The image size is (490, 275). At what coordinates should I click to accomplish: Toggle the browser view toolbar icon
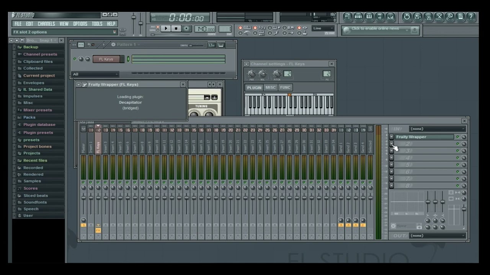(x=380, y=16)
